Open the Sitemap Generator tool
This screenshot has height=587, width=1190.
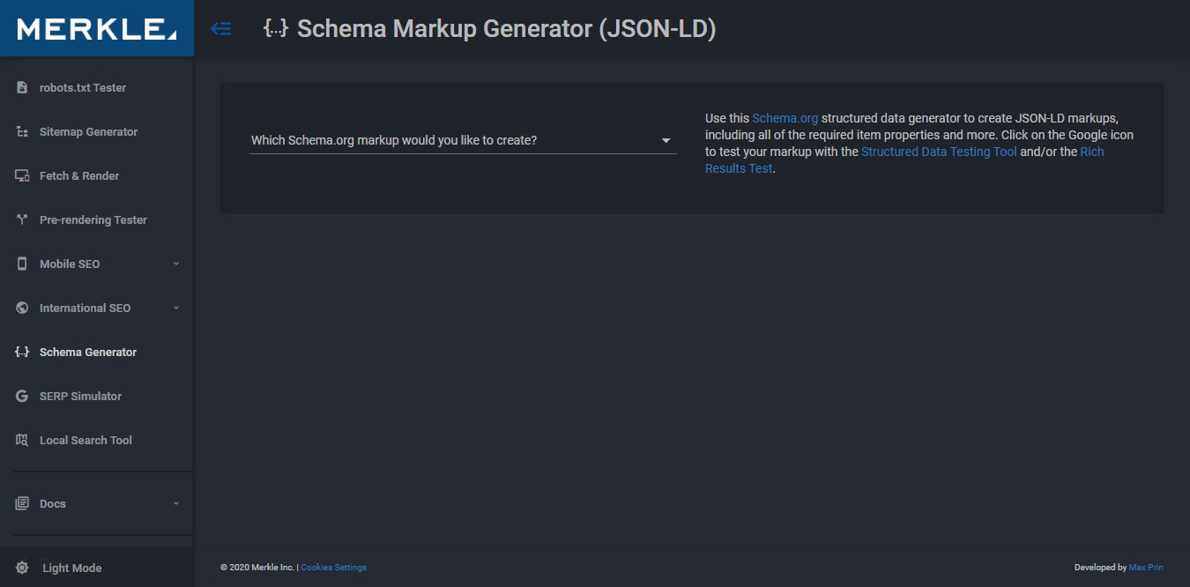pyautogui.click(x=88, y=131)
